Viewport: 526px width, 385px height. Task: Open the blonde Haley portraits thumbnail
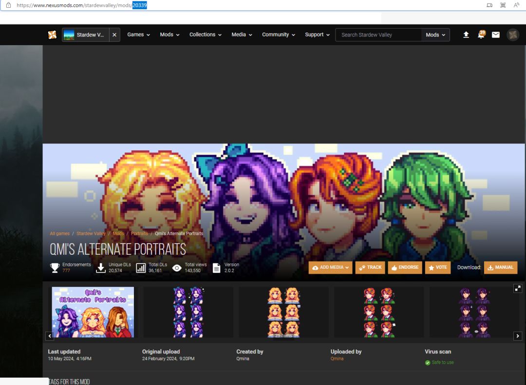[x=283, y=312]
